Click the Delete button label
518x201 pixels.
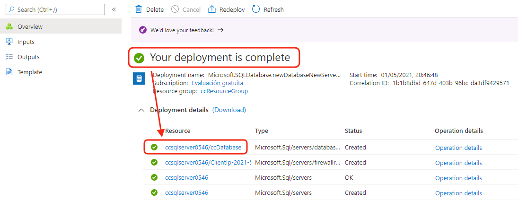pos(155,10)
